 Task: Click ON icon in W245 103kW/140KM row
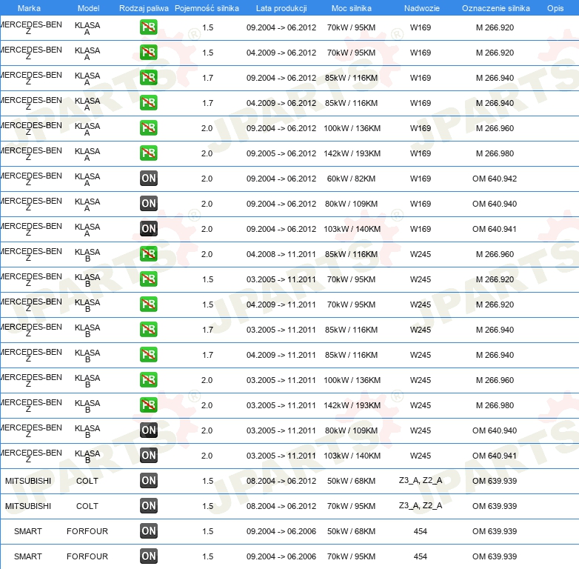click(149, 456)
